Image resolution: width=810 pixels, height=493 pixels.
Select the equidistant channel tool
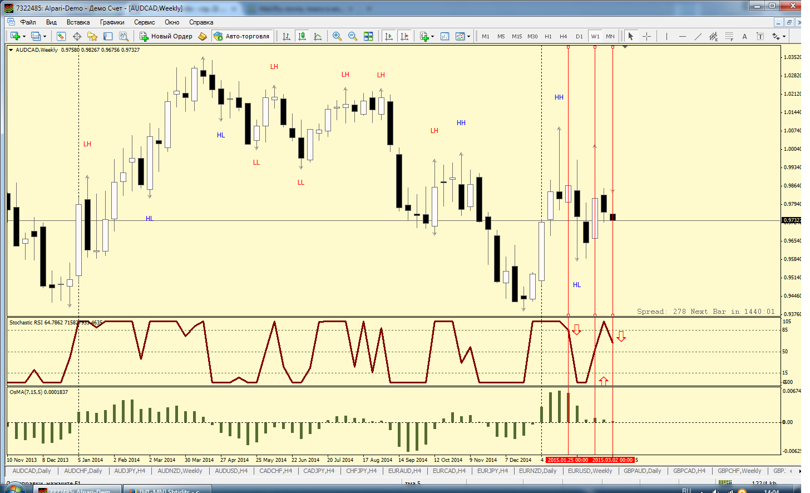coord(713,36)
